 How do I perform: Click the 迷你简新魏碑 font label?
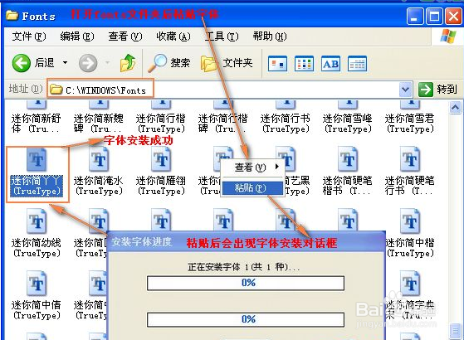98,124
